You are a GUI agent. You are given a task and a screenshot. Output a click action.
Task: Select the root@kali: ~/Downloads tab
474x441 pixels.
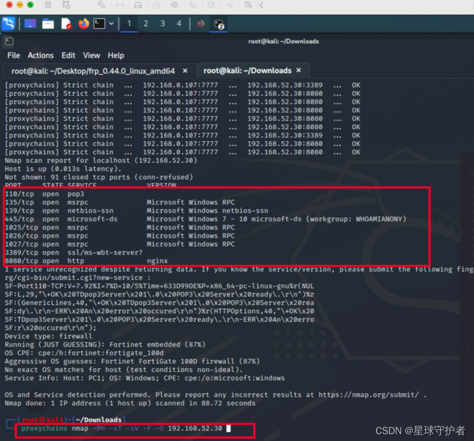[247, 71]
